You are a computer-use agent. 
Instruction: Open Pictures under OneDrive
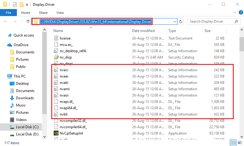coord(22,59)
